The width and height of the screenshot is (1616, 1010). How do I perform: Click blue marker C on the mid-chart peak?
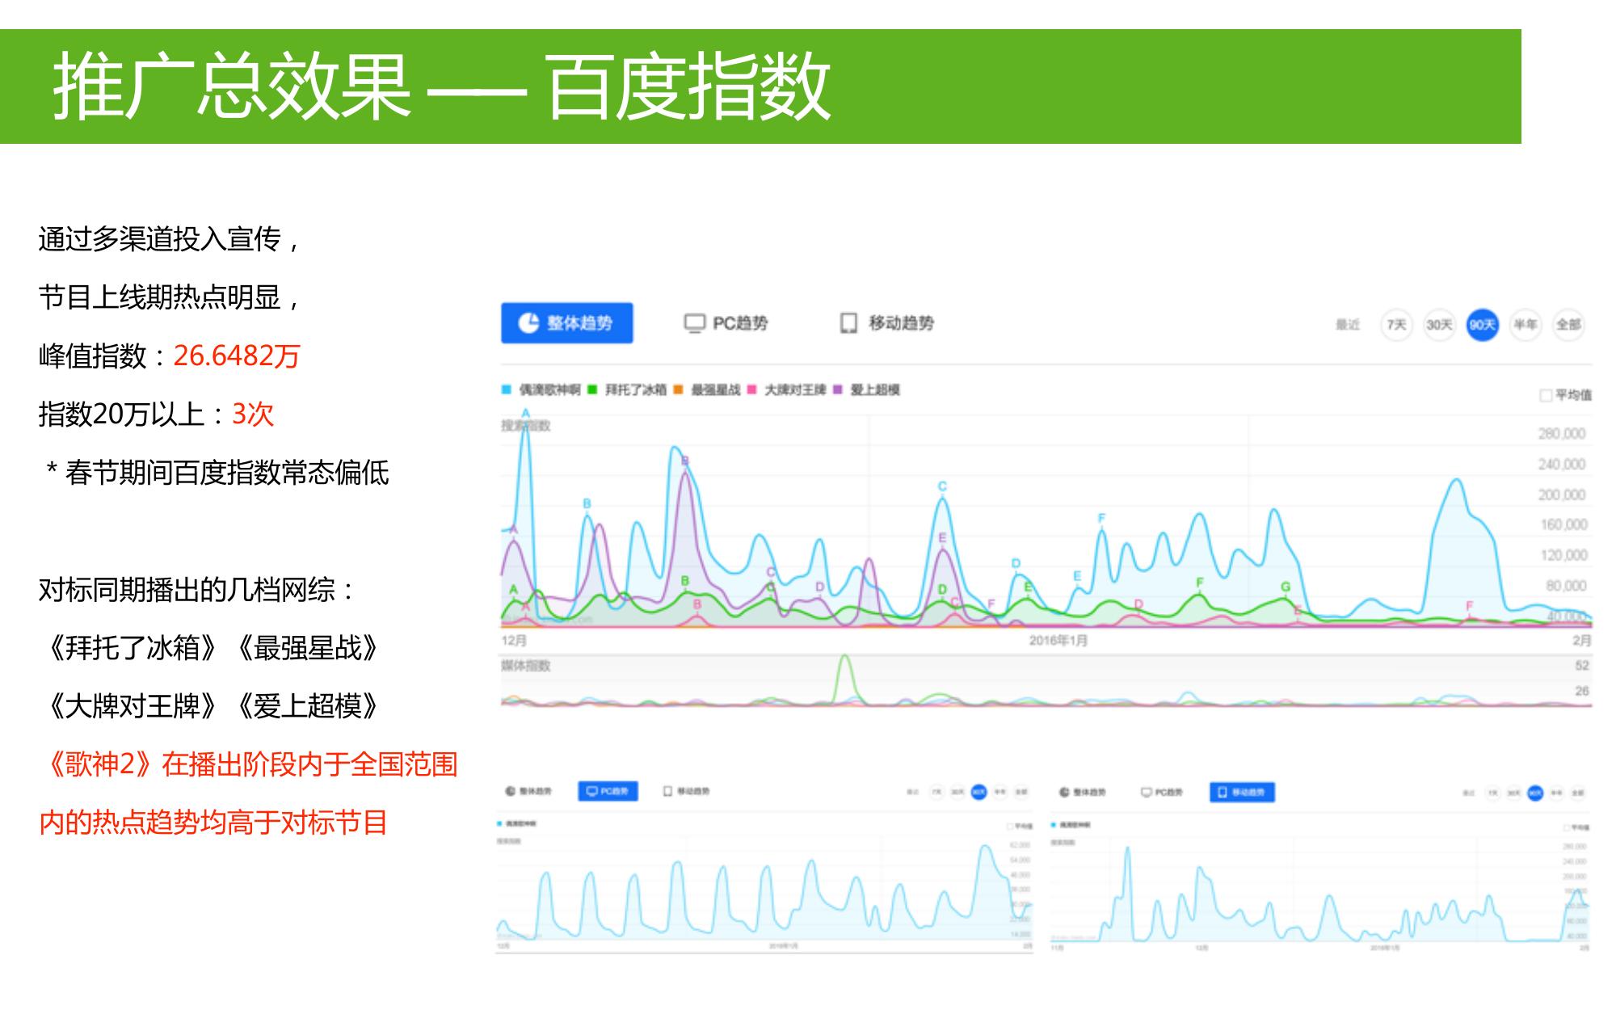pos(942,486)
